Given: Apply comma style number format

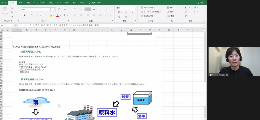Looking at the screenshot, I should 132,12.
